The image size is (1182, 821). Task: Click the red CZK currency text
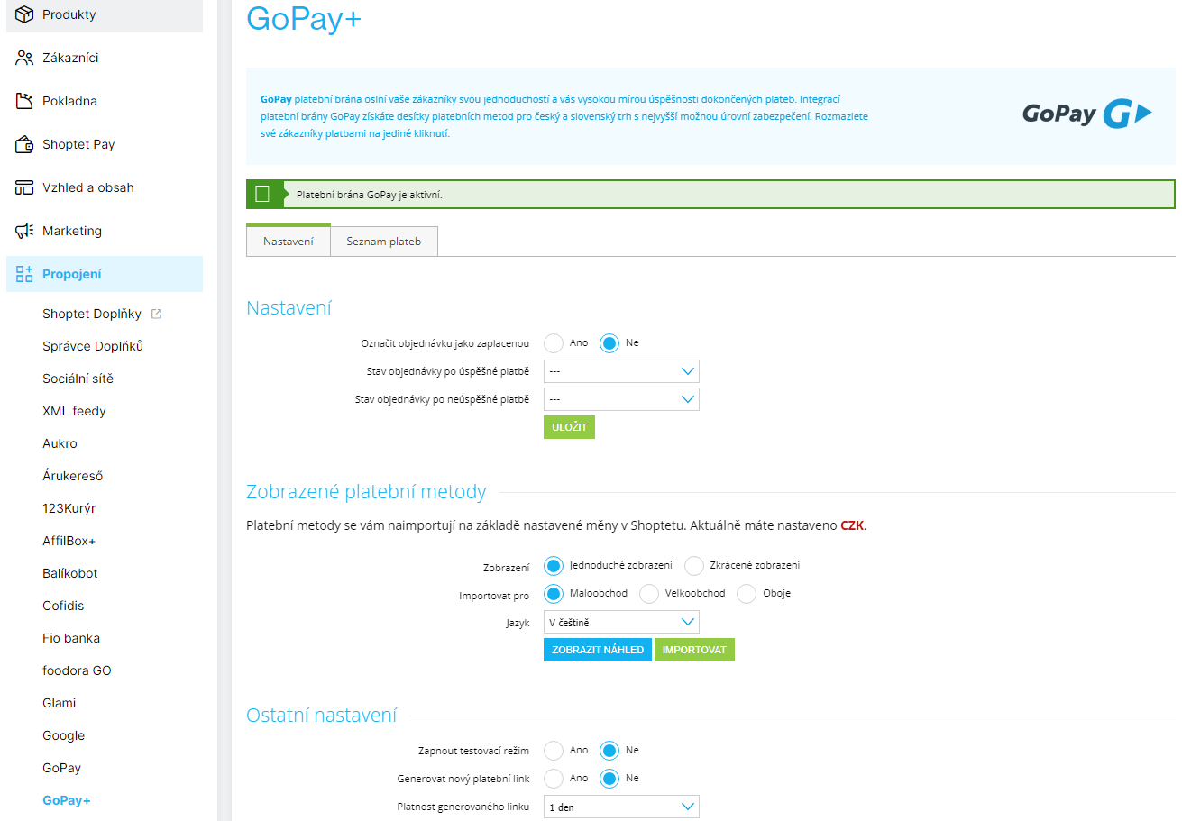pyautogui.click(x=852, y=525)
